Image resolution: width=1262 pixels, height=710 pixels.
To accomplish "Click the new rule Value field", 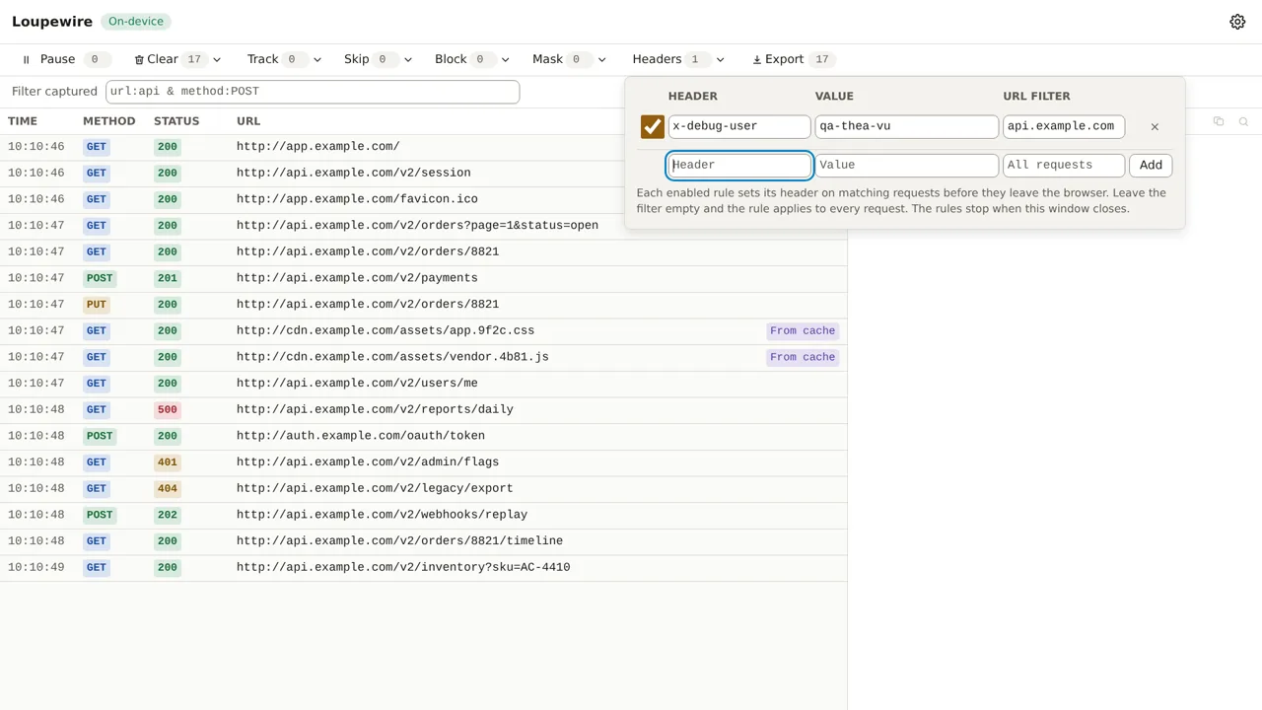I will [907, 165].
